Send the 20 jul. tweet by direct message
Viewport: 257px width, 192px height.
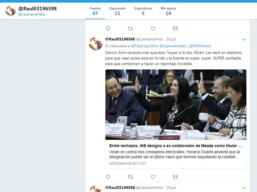[x=175, y=177]
